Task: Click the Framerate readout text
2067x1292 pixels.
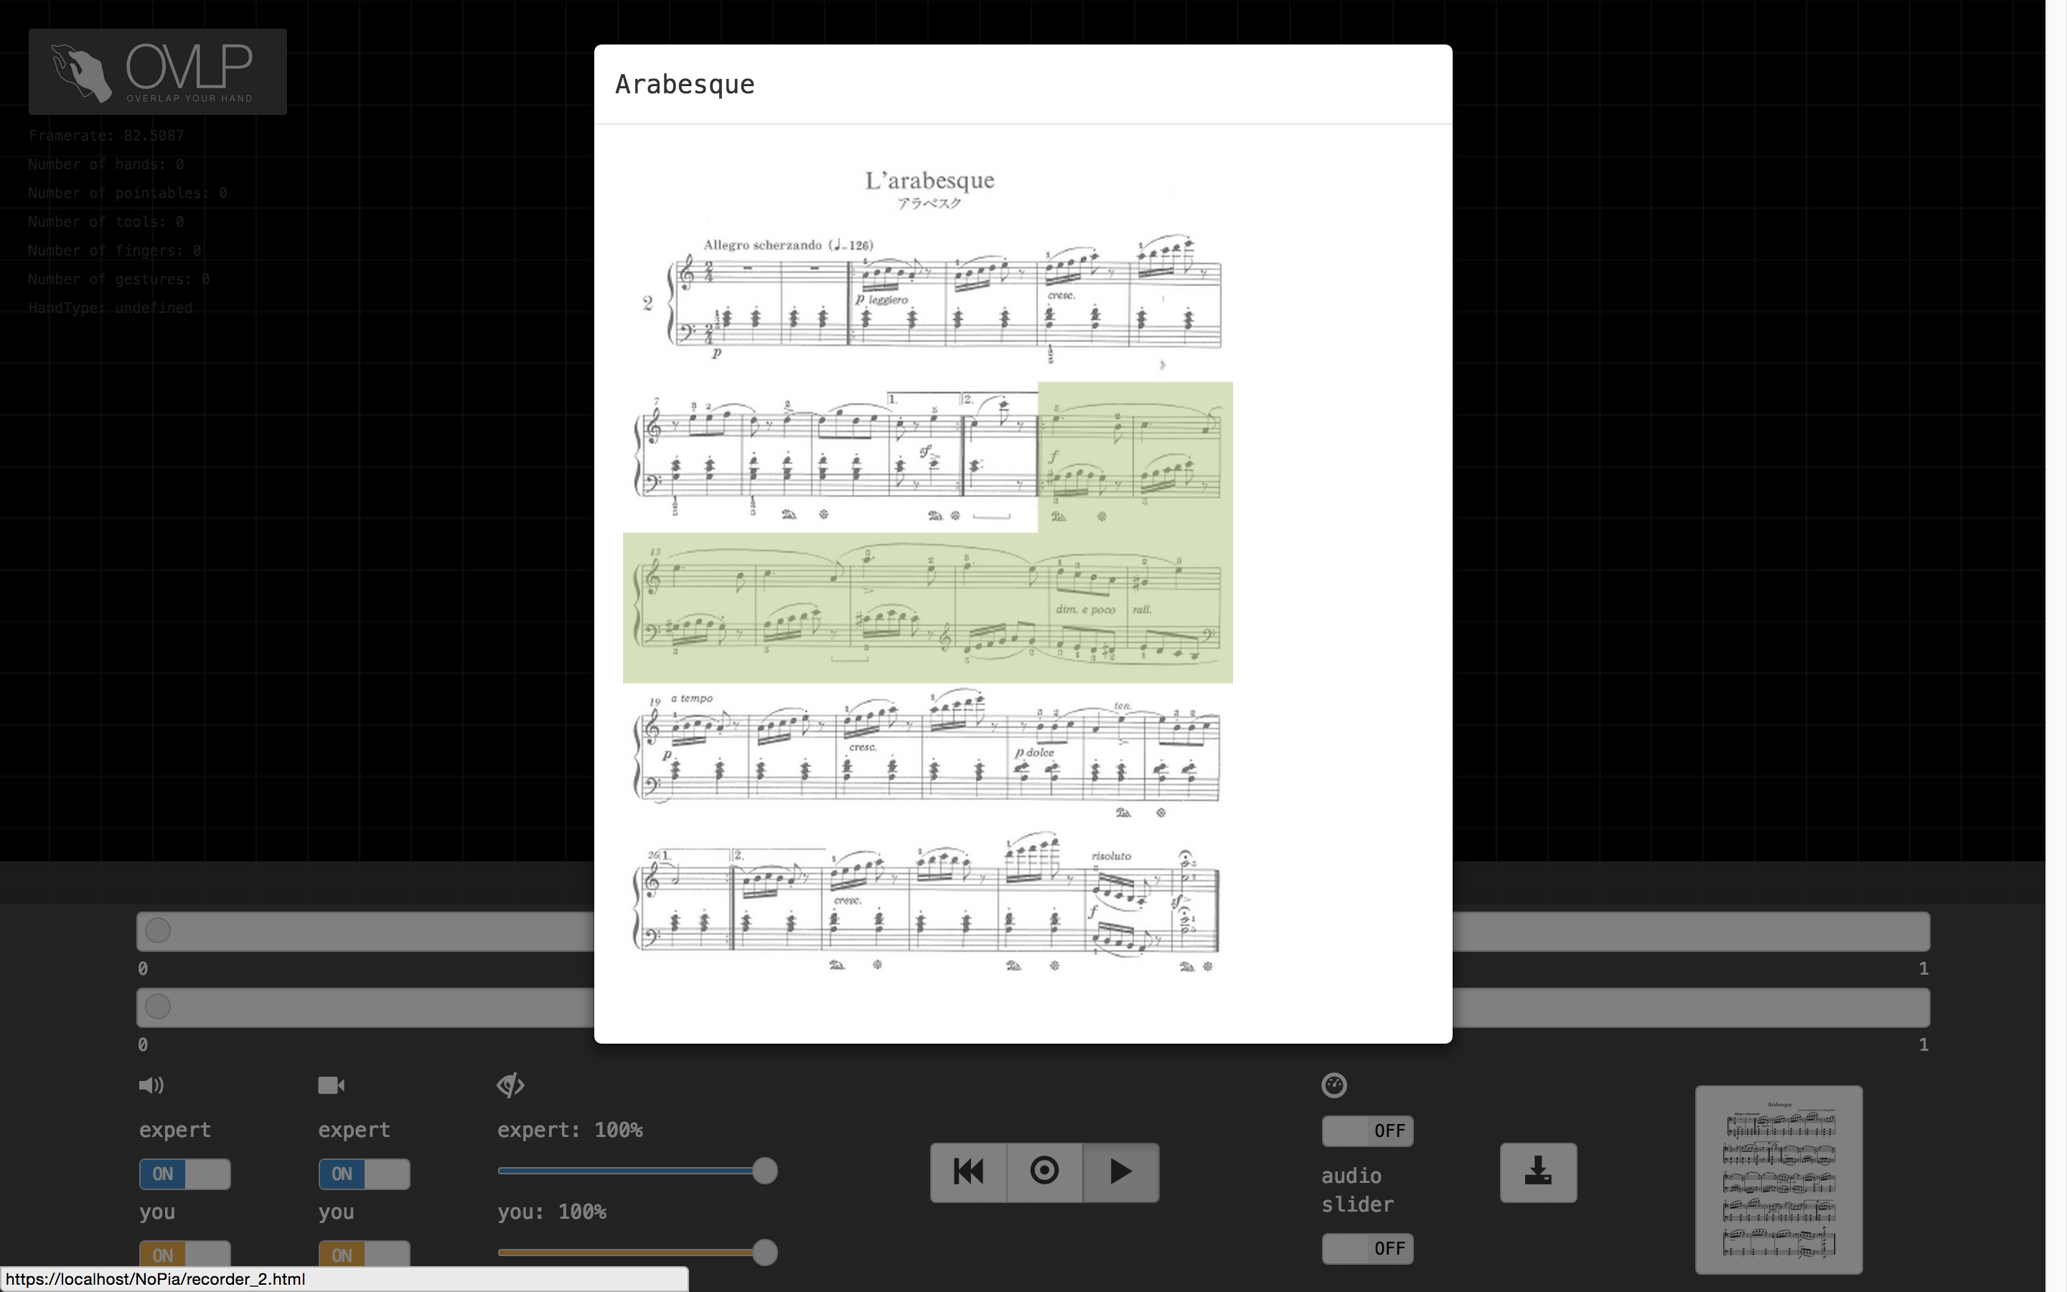Action: [x=106, y=136]
